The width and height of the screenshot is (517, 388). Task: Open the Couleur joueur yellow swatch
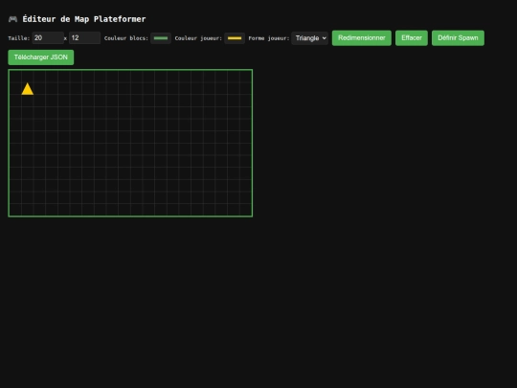(235, 38)
